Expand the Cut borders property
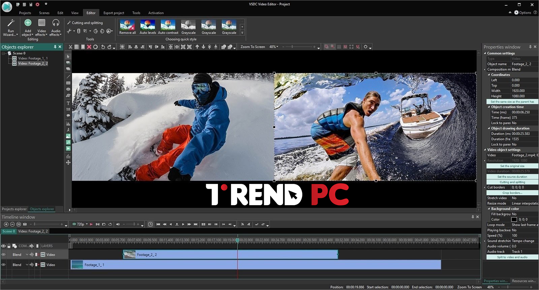The image size is (539, 290). (485, 187)
